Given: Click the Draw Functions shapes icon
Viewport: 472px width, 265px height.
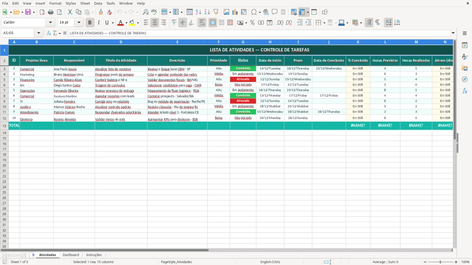Looking at the screenshot, I should click(x=325, y=12).
